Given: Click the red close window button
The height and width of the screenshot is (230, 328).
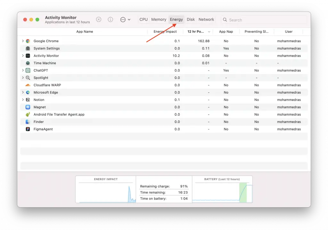Looking at the screenshot, I should point(25,20).
